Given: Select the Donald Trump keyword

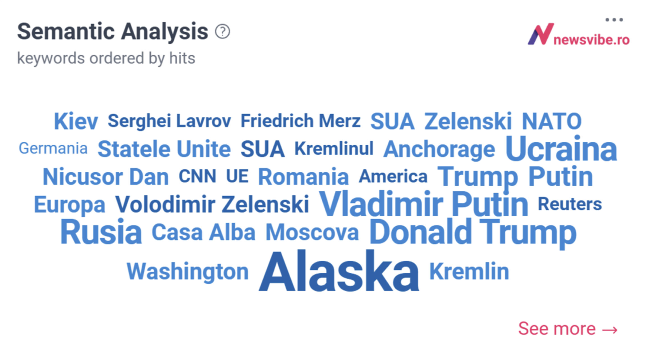Looking at the screenshot, I should coord(473,232).
